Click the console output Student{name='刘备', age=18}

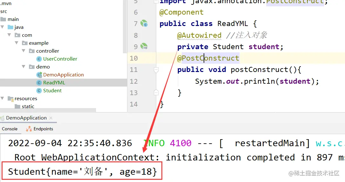(83, 171)
